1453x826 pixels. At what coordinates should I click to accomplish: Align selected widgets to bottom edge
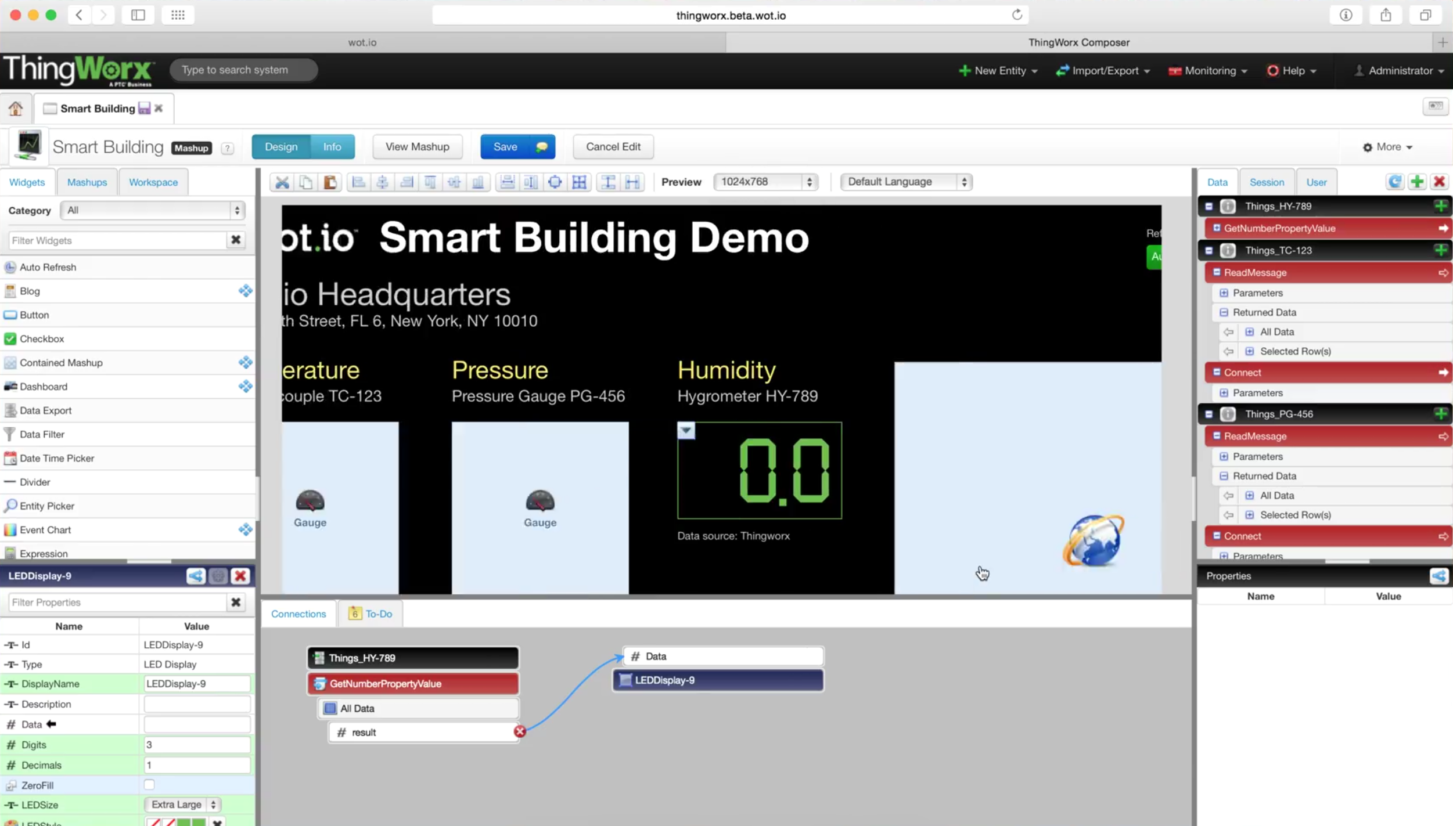point(478,182)
